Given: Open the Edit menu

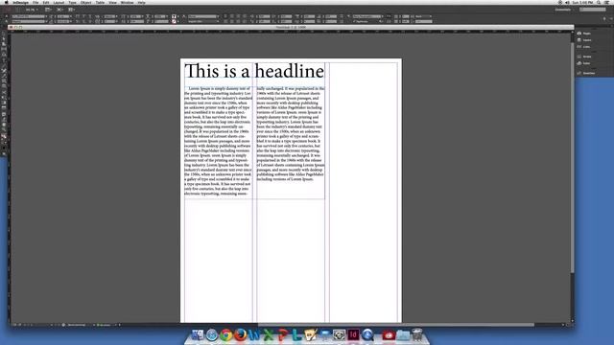Looking at the screenshot, I should click(x=46, y=2).
